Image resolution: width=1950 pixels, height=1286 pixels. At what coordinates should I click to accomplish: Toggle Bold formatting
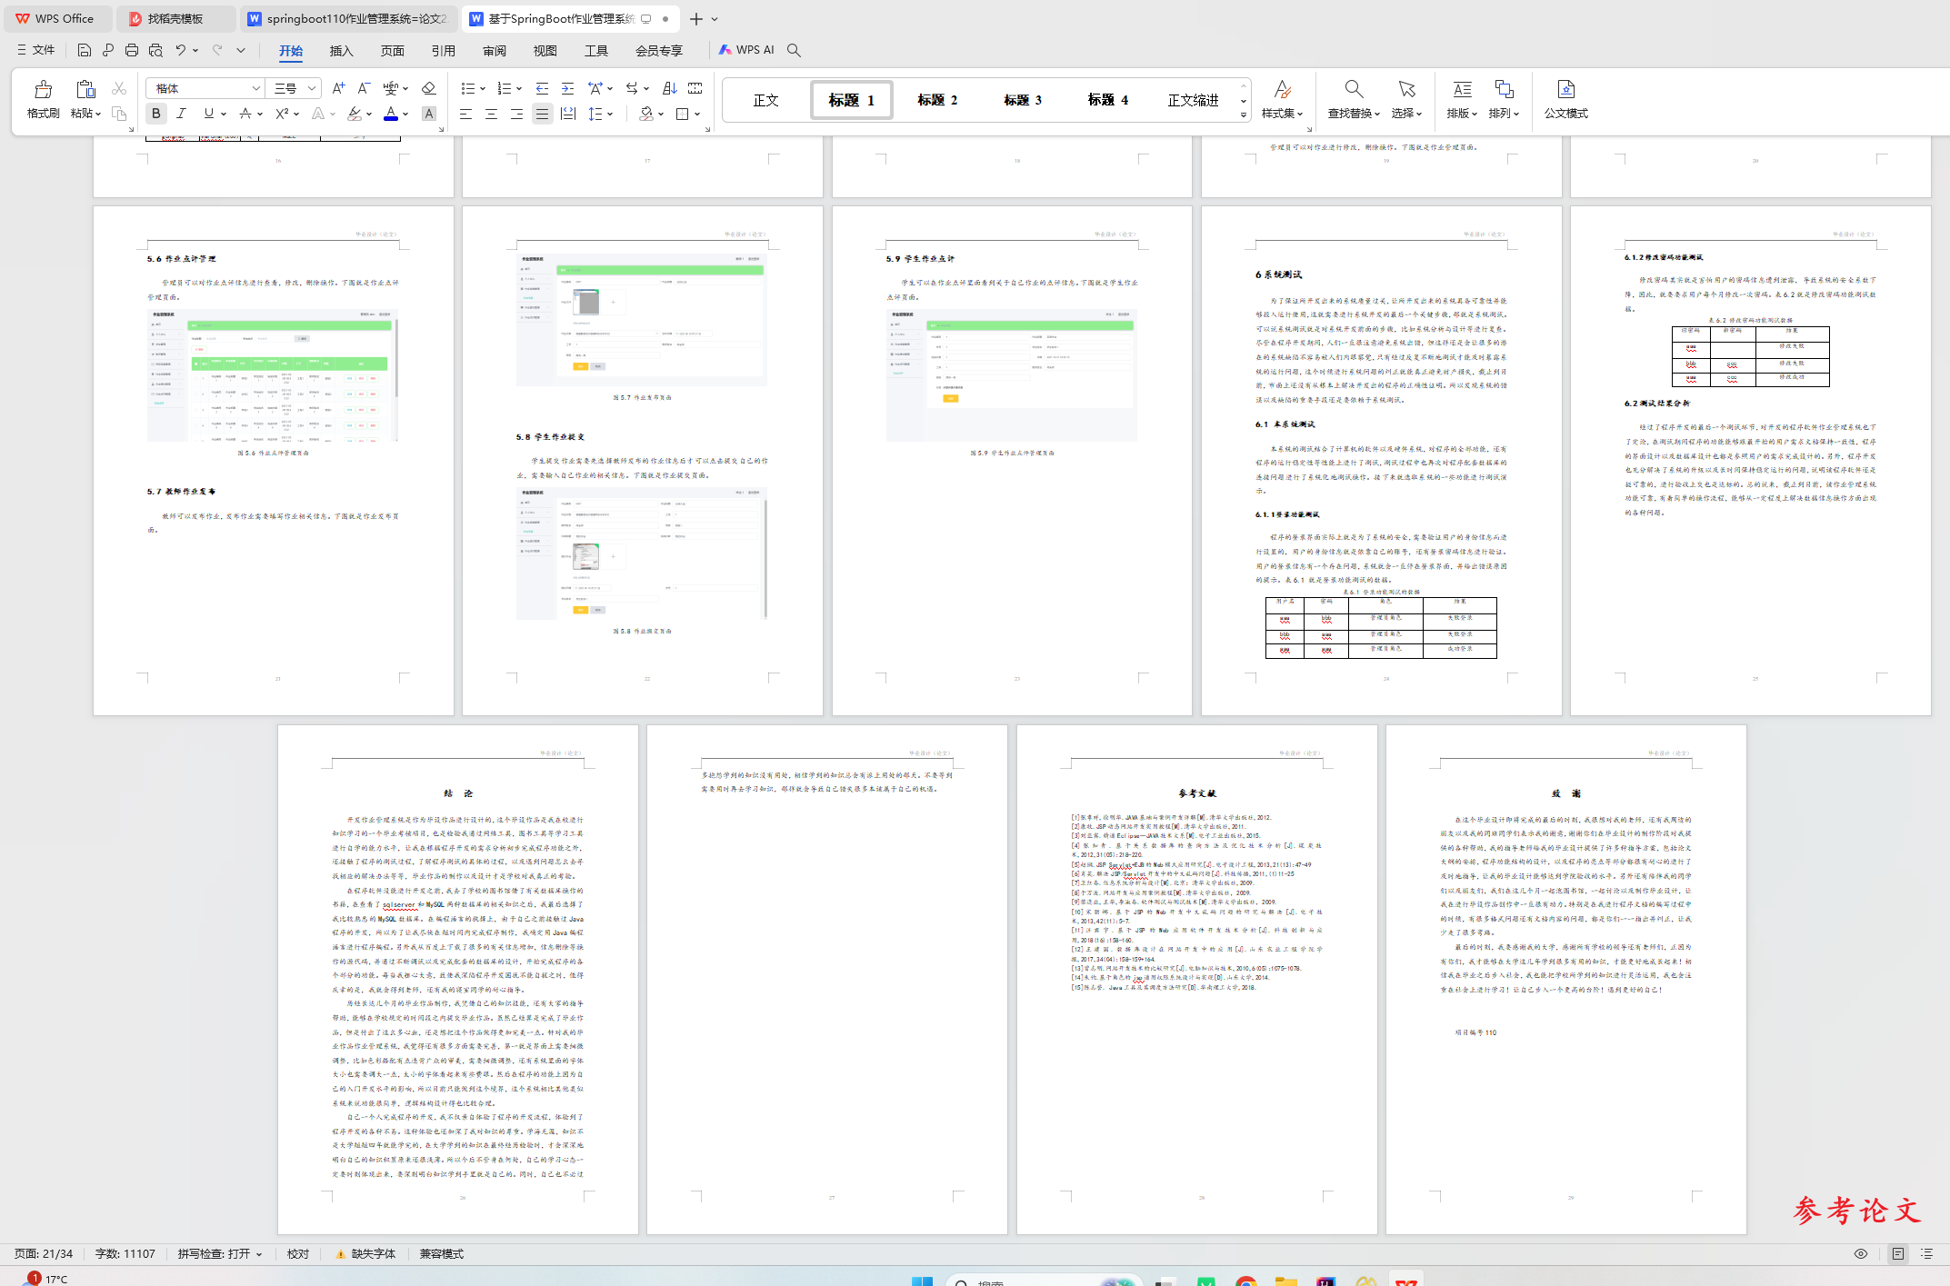coord(156,114)
